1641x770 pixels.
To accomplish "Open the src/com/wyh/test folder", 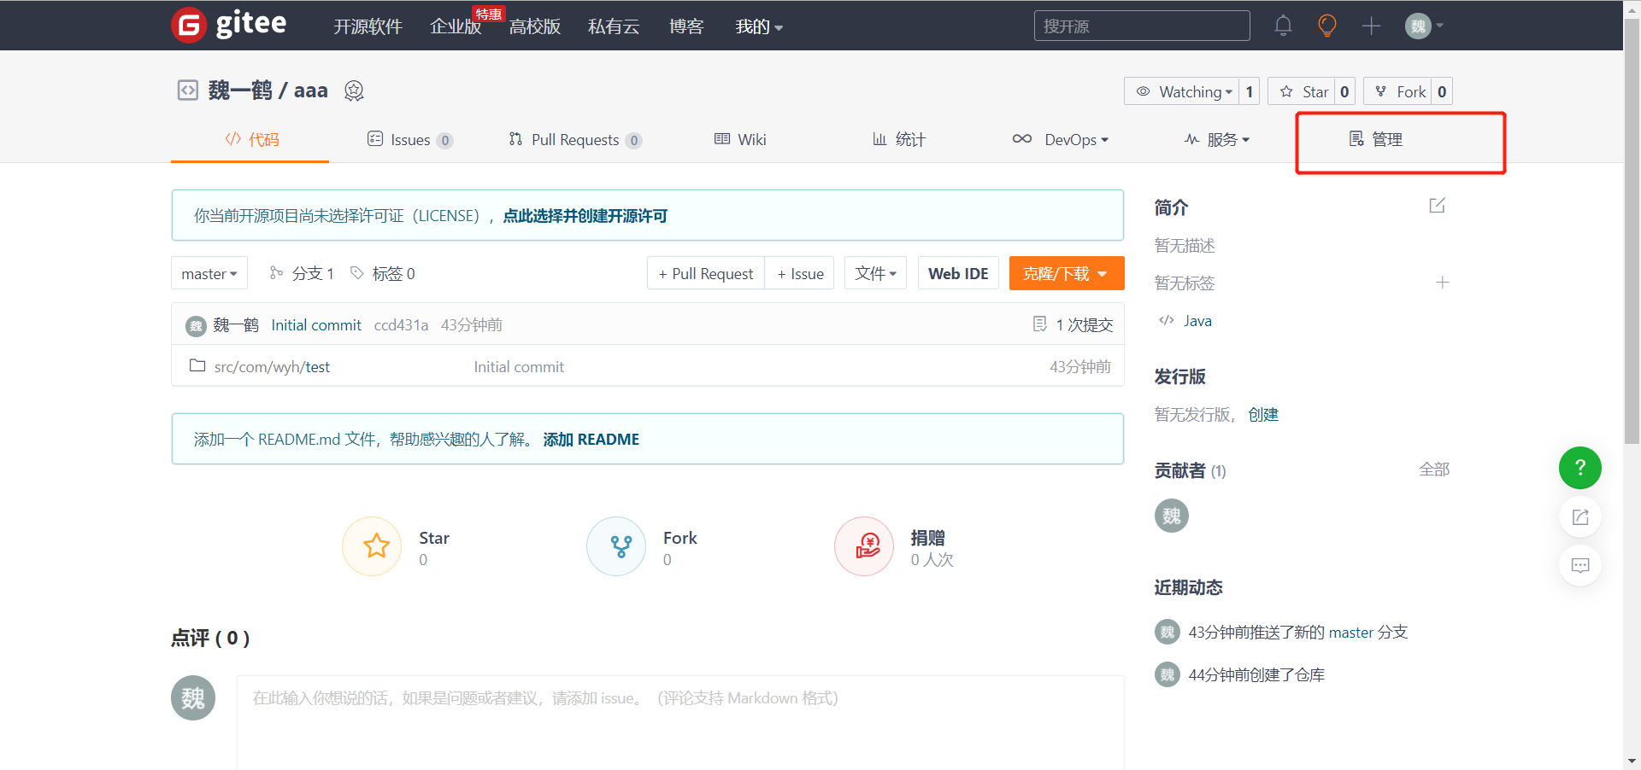I will coord(271,366).
